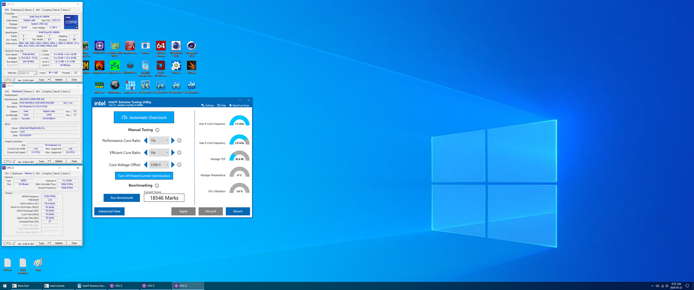The height and width of the screenshot is (290, 694).
Task: Launch Geekbench 4 desktop icon
Action: (x=161, y=87)
